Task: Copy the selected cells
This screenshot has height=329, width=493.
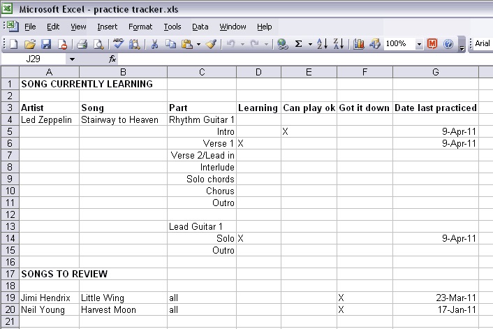Action: (170, 44)
